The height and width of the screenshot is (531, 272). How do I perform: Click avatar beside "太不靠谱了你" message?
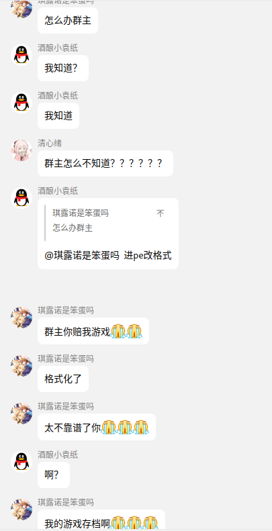(x=21, y=414)
